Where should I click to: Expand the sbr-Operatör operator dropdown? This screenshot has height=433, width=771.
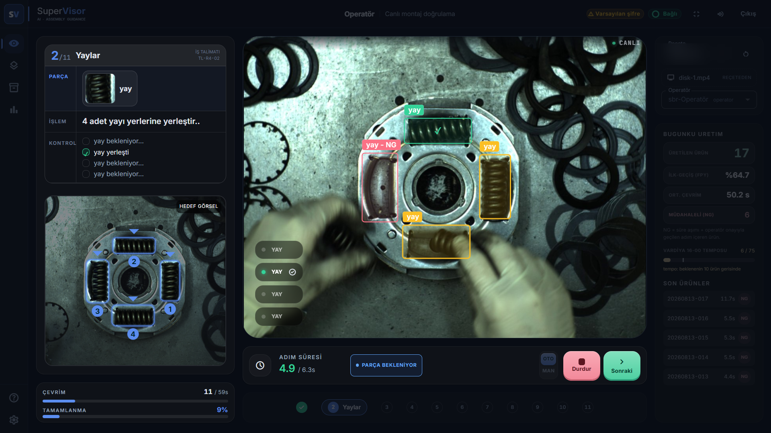coord(709,100)
